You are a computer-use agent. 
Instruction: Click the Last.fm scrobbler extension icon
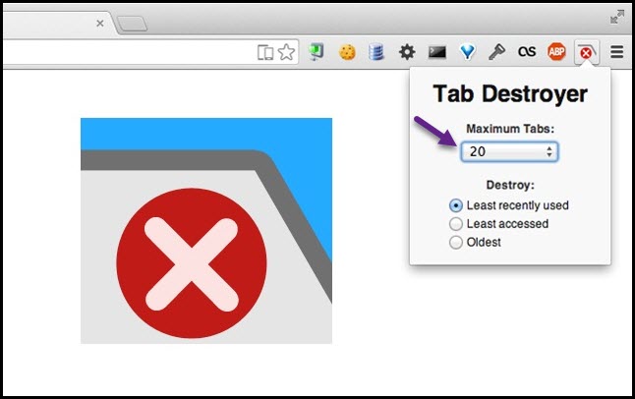point(527,51)
